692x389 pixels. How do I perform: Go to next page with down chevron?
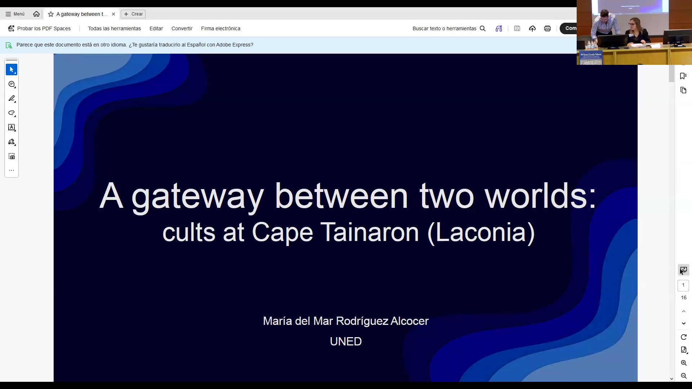(x=684, y=323)
